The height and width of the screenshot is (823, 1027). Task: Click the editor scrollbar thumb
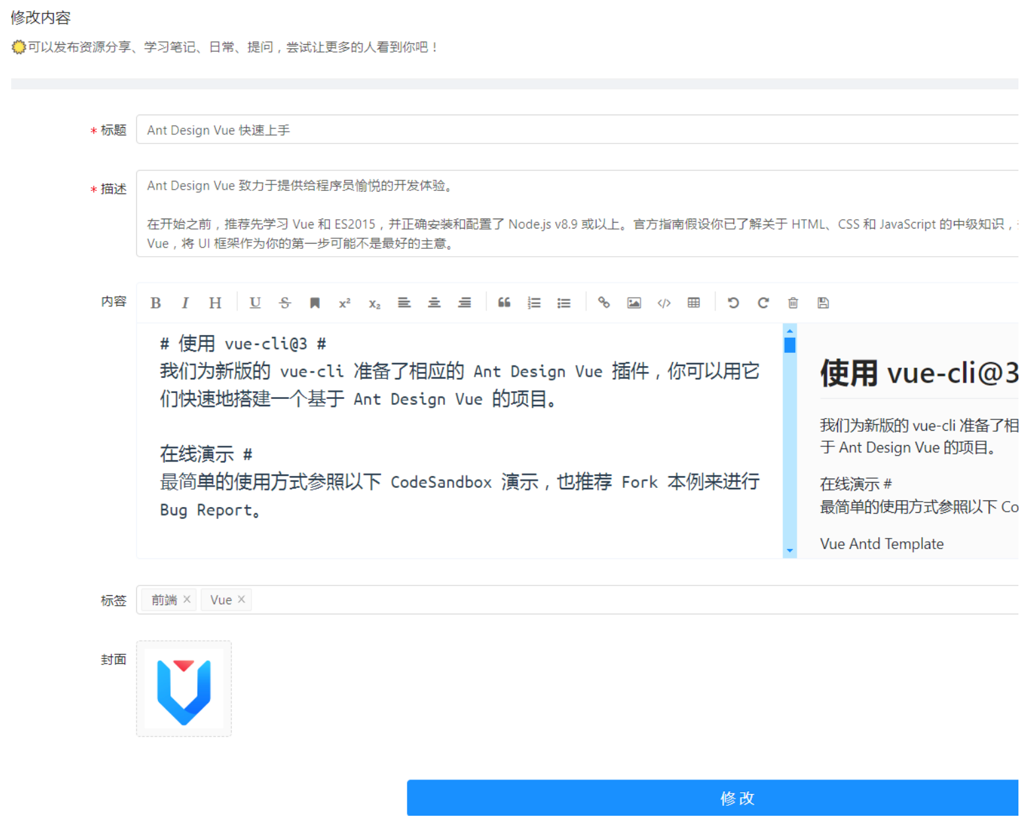(x=790, y=345)
